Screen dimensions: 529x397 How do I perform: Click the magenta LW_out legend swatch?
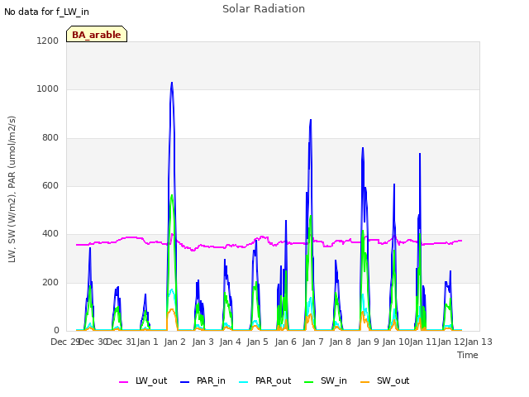[123, 382]
